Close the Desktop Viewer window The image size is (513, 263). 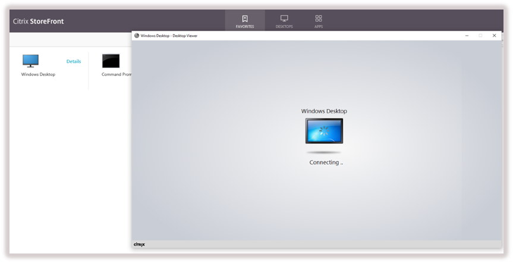pos(494,35)
